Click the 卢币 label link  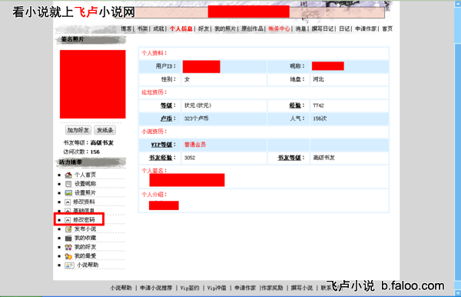click(x=166, y=118)
